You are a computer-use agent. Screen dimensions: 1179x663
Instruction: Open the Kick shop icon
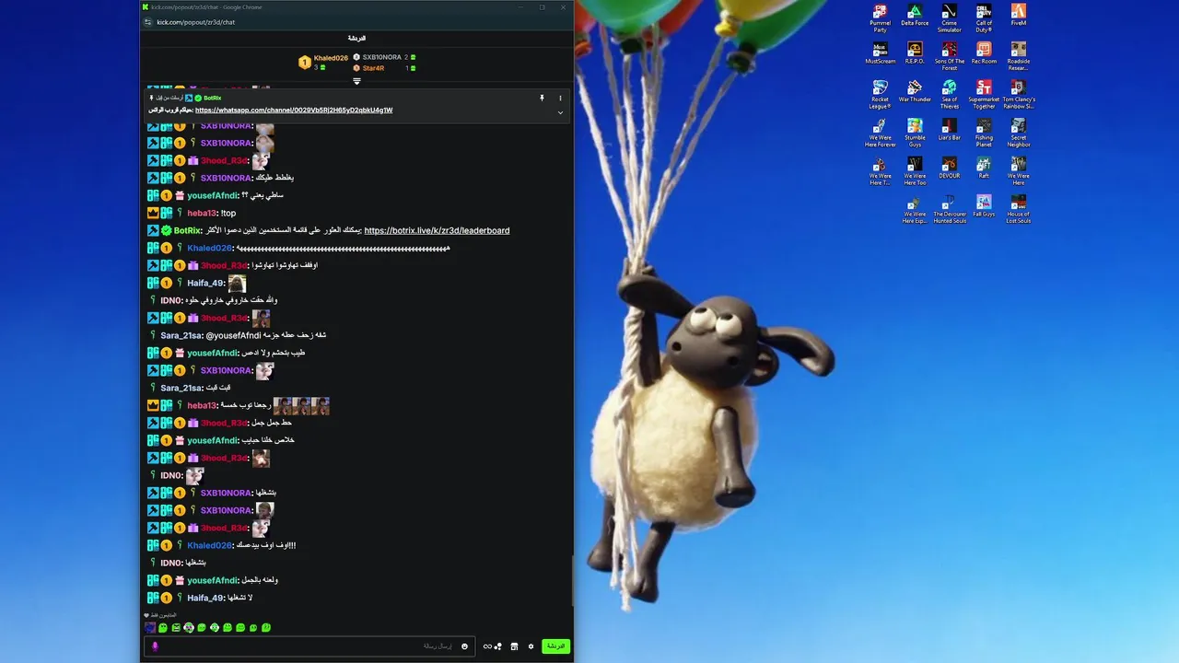tap(514, 646)
